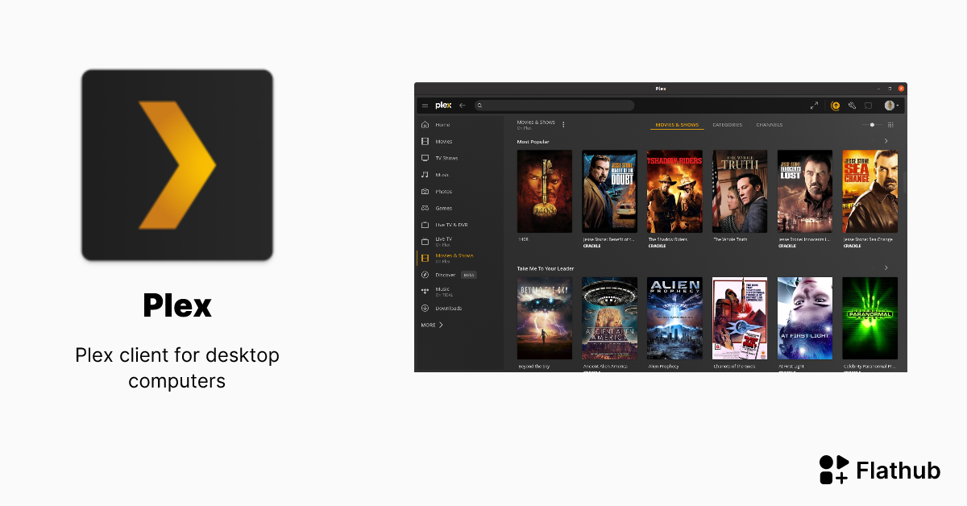
Task: Toggle the sidebar with the hamburger icon
Action: (424, 106)
